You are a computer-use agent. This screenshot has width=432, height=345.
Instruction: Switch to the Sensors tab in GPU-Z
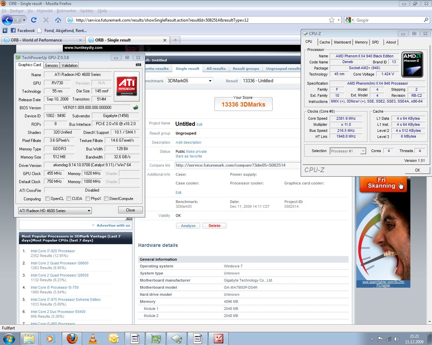click(x=51, y=65)
